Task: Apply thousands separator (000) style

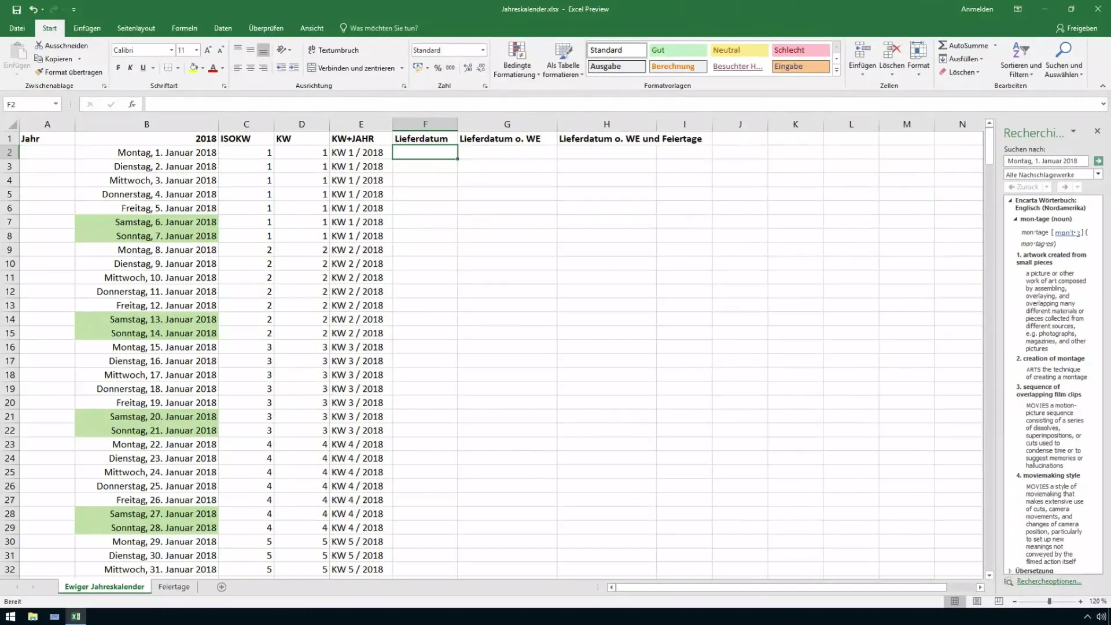Action: point(450,68)
